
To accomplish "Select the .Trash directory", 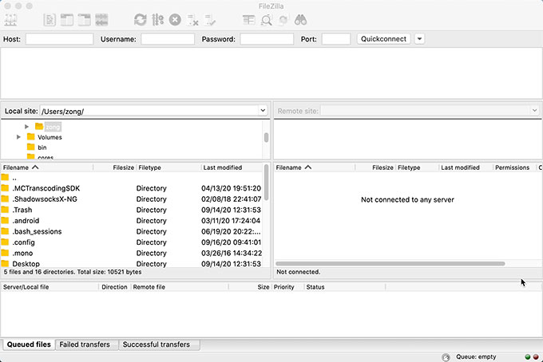I will click(x=132, y=210).
